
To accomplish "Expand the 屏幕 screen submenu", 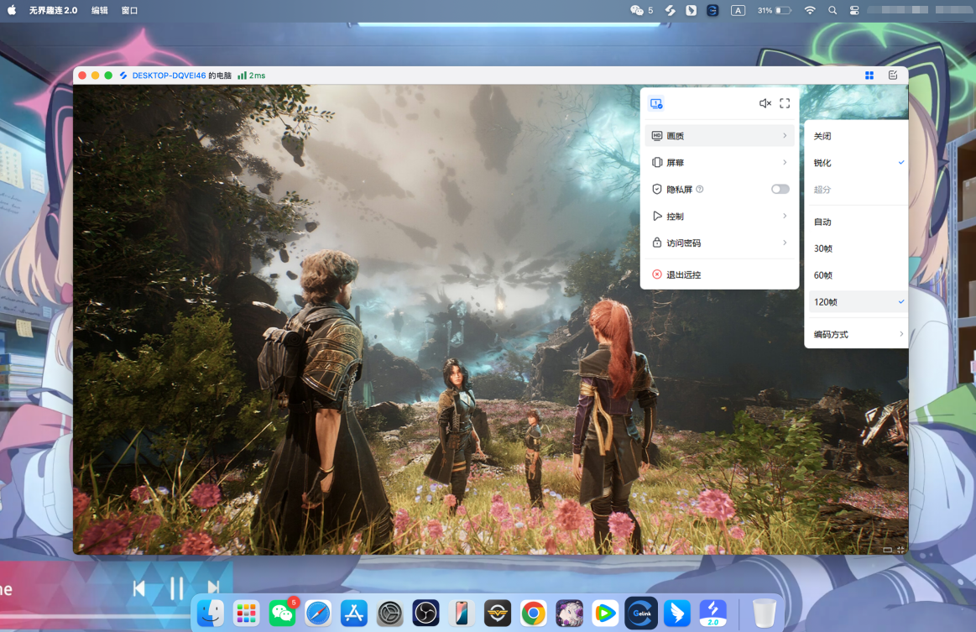I will (719, 163).
